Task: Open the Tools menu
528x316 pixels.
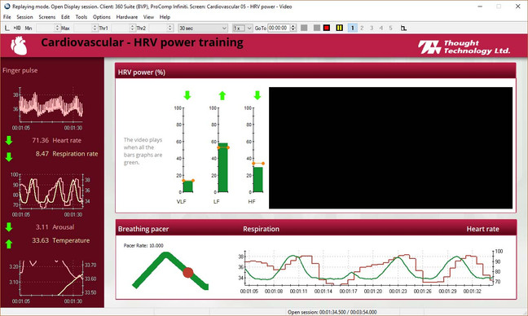Action: (x=81, y=17)
